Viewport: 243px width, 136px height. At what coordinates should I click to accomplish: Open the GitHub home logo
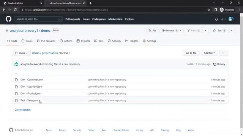pos(8,19)
